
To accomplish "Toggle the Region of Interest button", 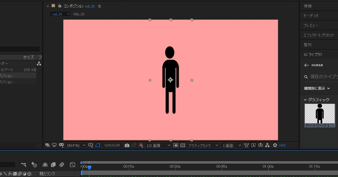I will pos(176,145).
